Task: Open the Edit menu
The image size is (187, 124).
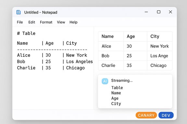Action: tap(31, 22)
